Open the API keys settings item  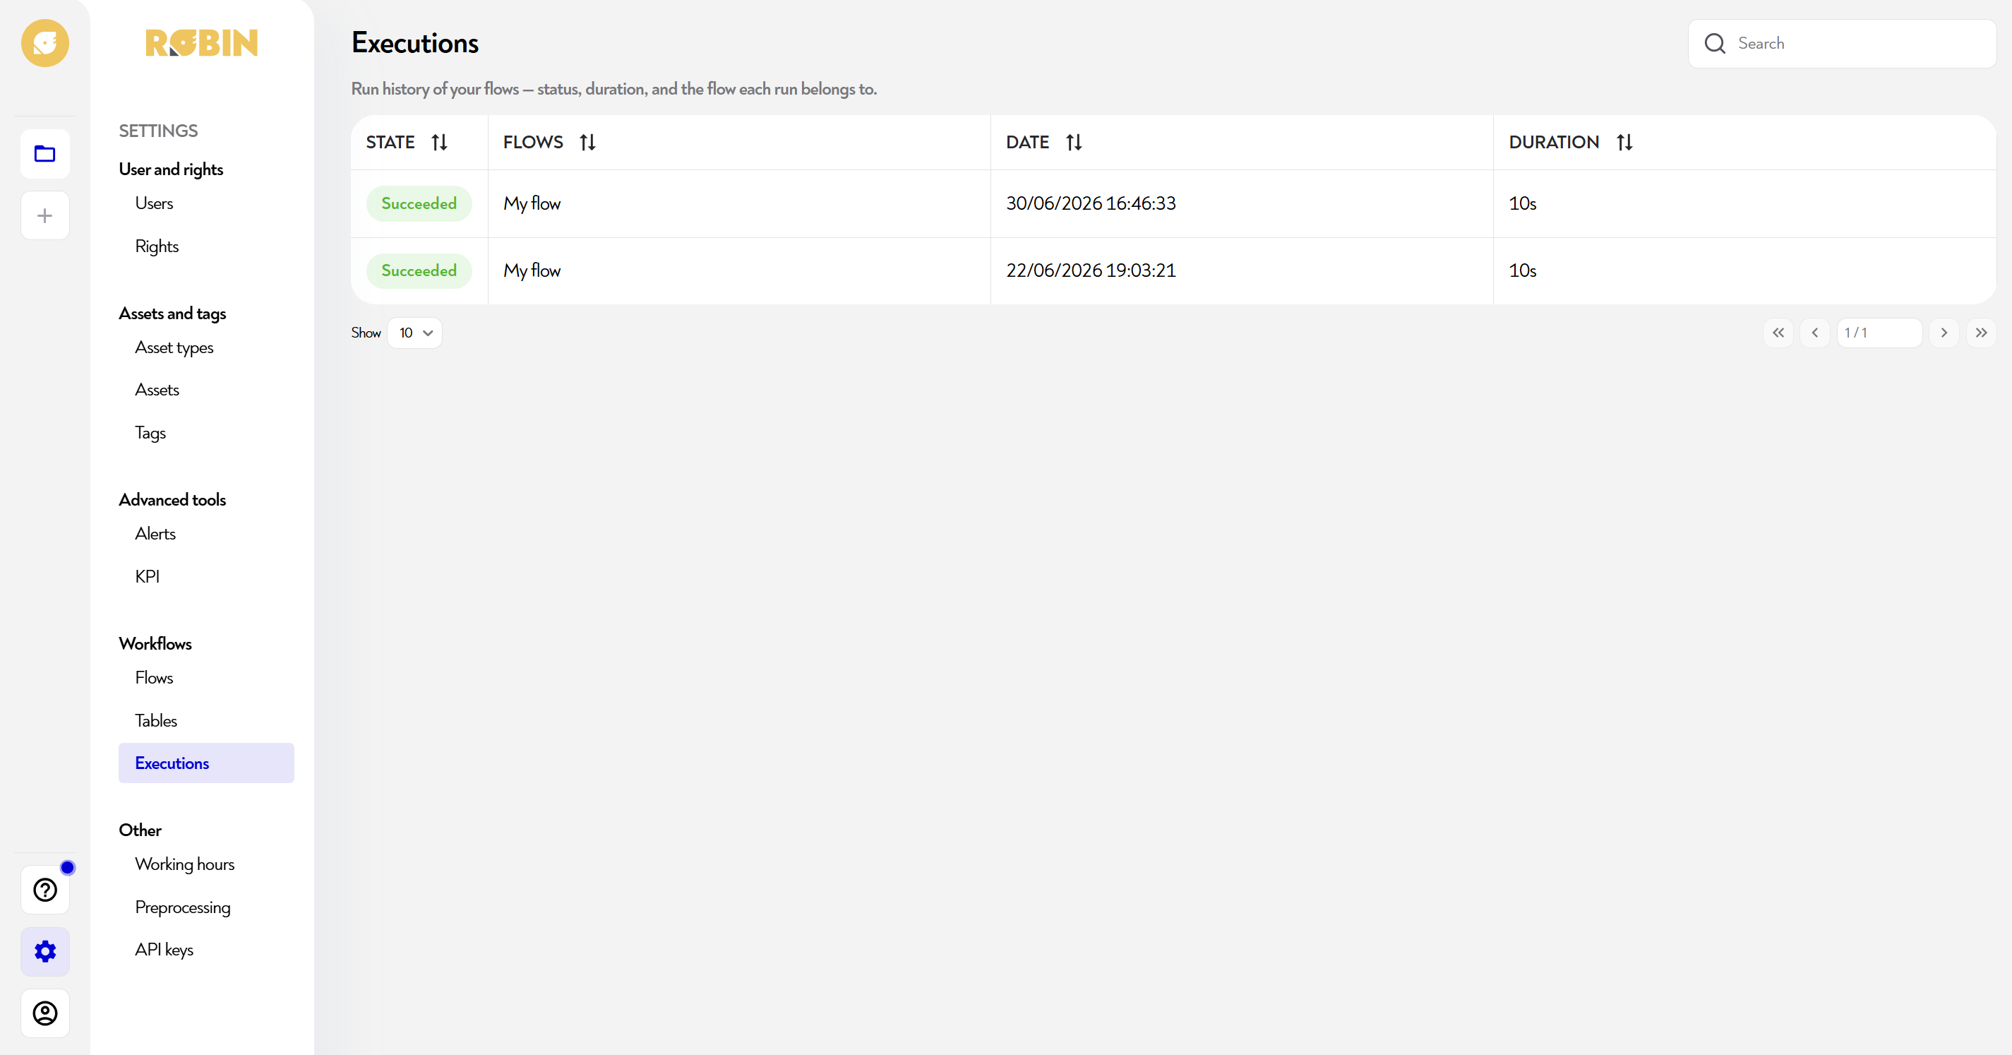(164, 950)
